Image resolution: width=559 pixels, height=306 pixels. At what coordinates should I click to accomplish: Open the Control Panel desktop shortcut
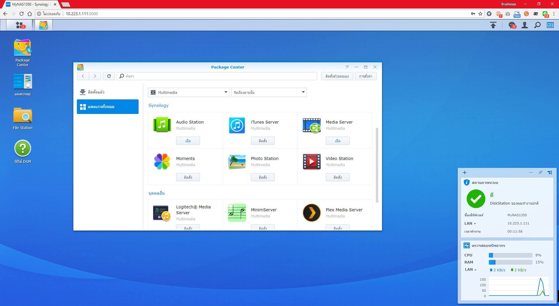point(23,85)
